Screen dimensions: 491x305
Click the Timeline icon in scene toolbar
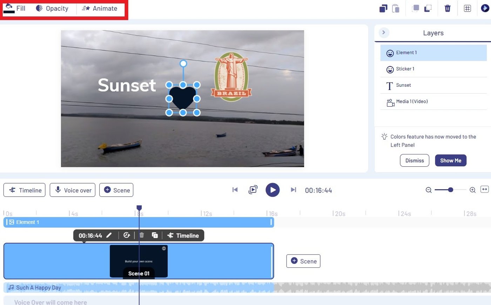183,235
